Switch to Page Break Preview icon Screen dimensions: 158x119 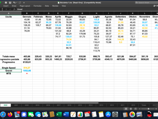pyautogui.click(x=136, y=109)
